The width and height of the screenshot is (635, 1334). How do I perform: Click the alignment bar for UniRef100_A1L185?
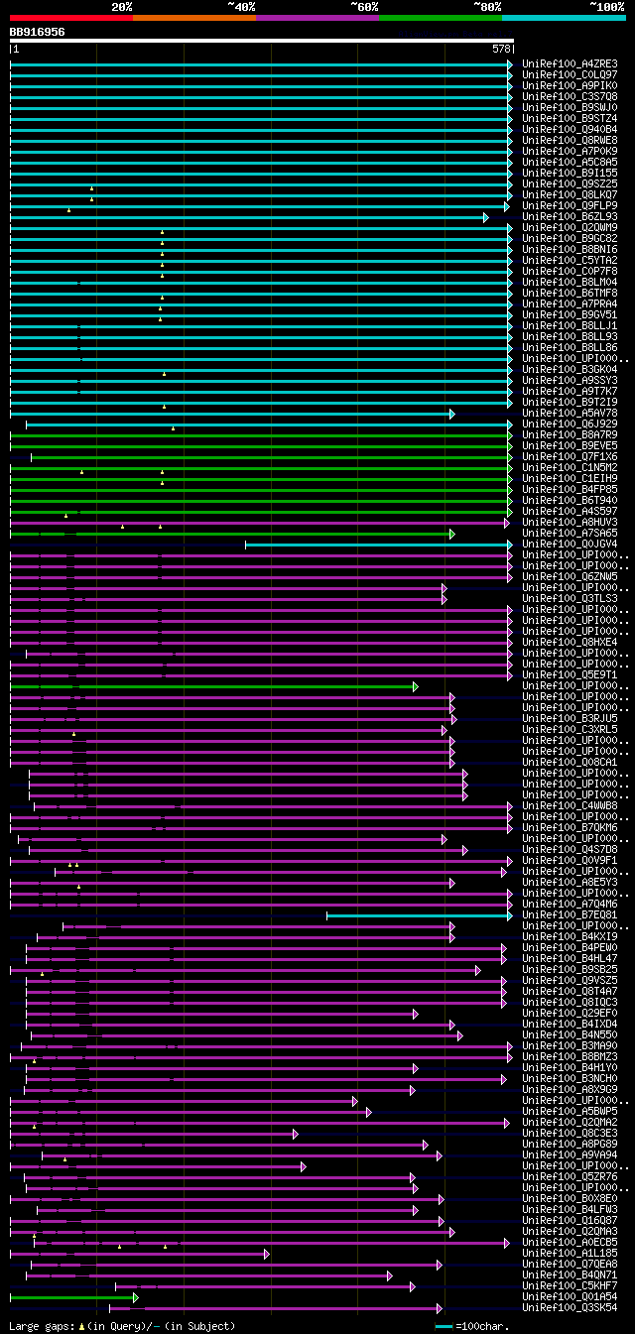(x=140, y=1253)
